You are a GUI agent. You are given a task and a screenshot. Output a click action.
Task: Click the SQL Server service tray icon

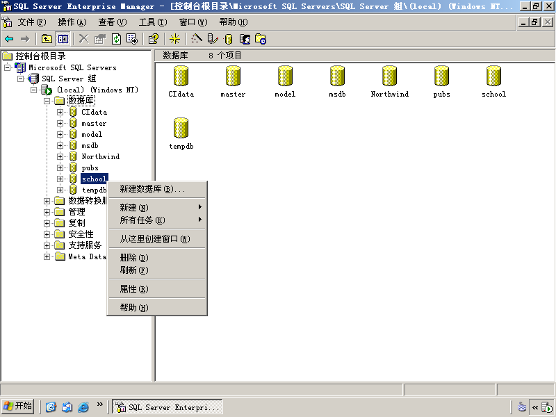coord(546,407)
